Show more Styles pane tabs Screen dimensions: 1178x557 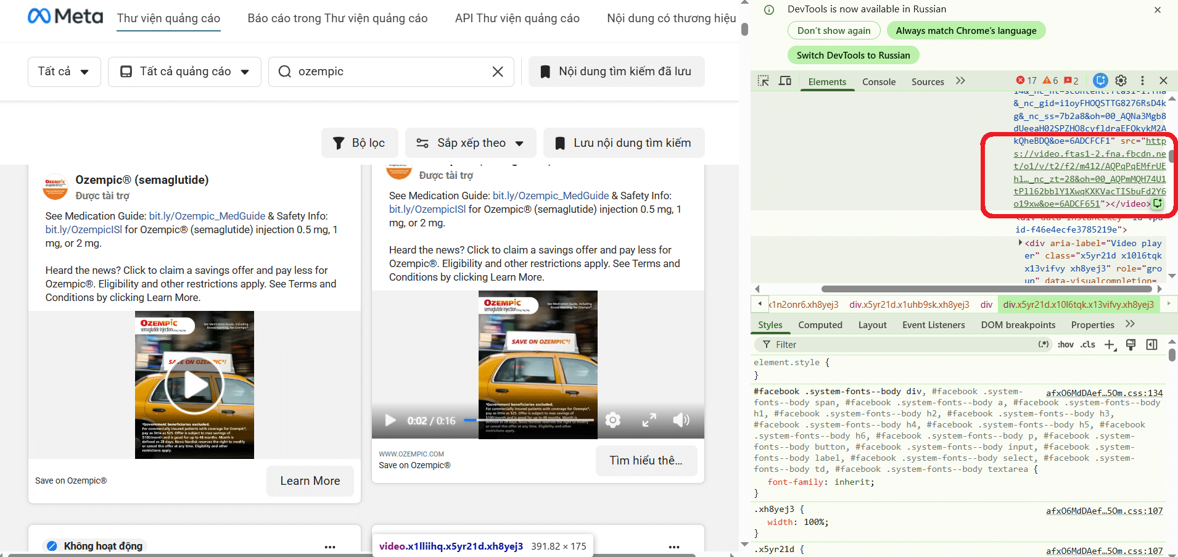point(1130,324)
